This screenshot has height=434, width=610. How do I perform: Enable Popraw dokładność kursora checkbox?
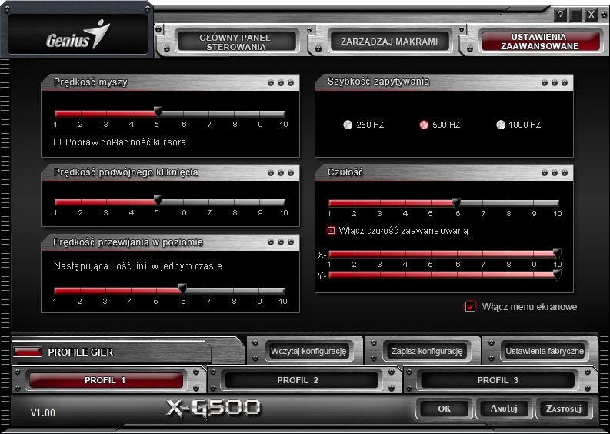[57, 142]
